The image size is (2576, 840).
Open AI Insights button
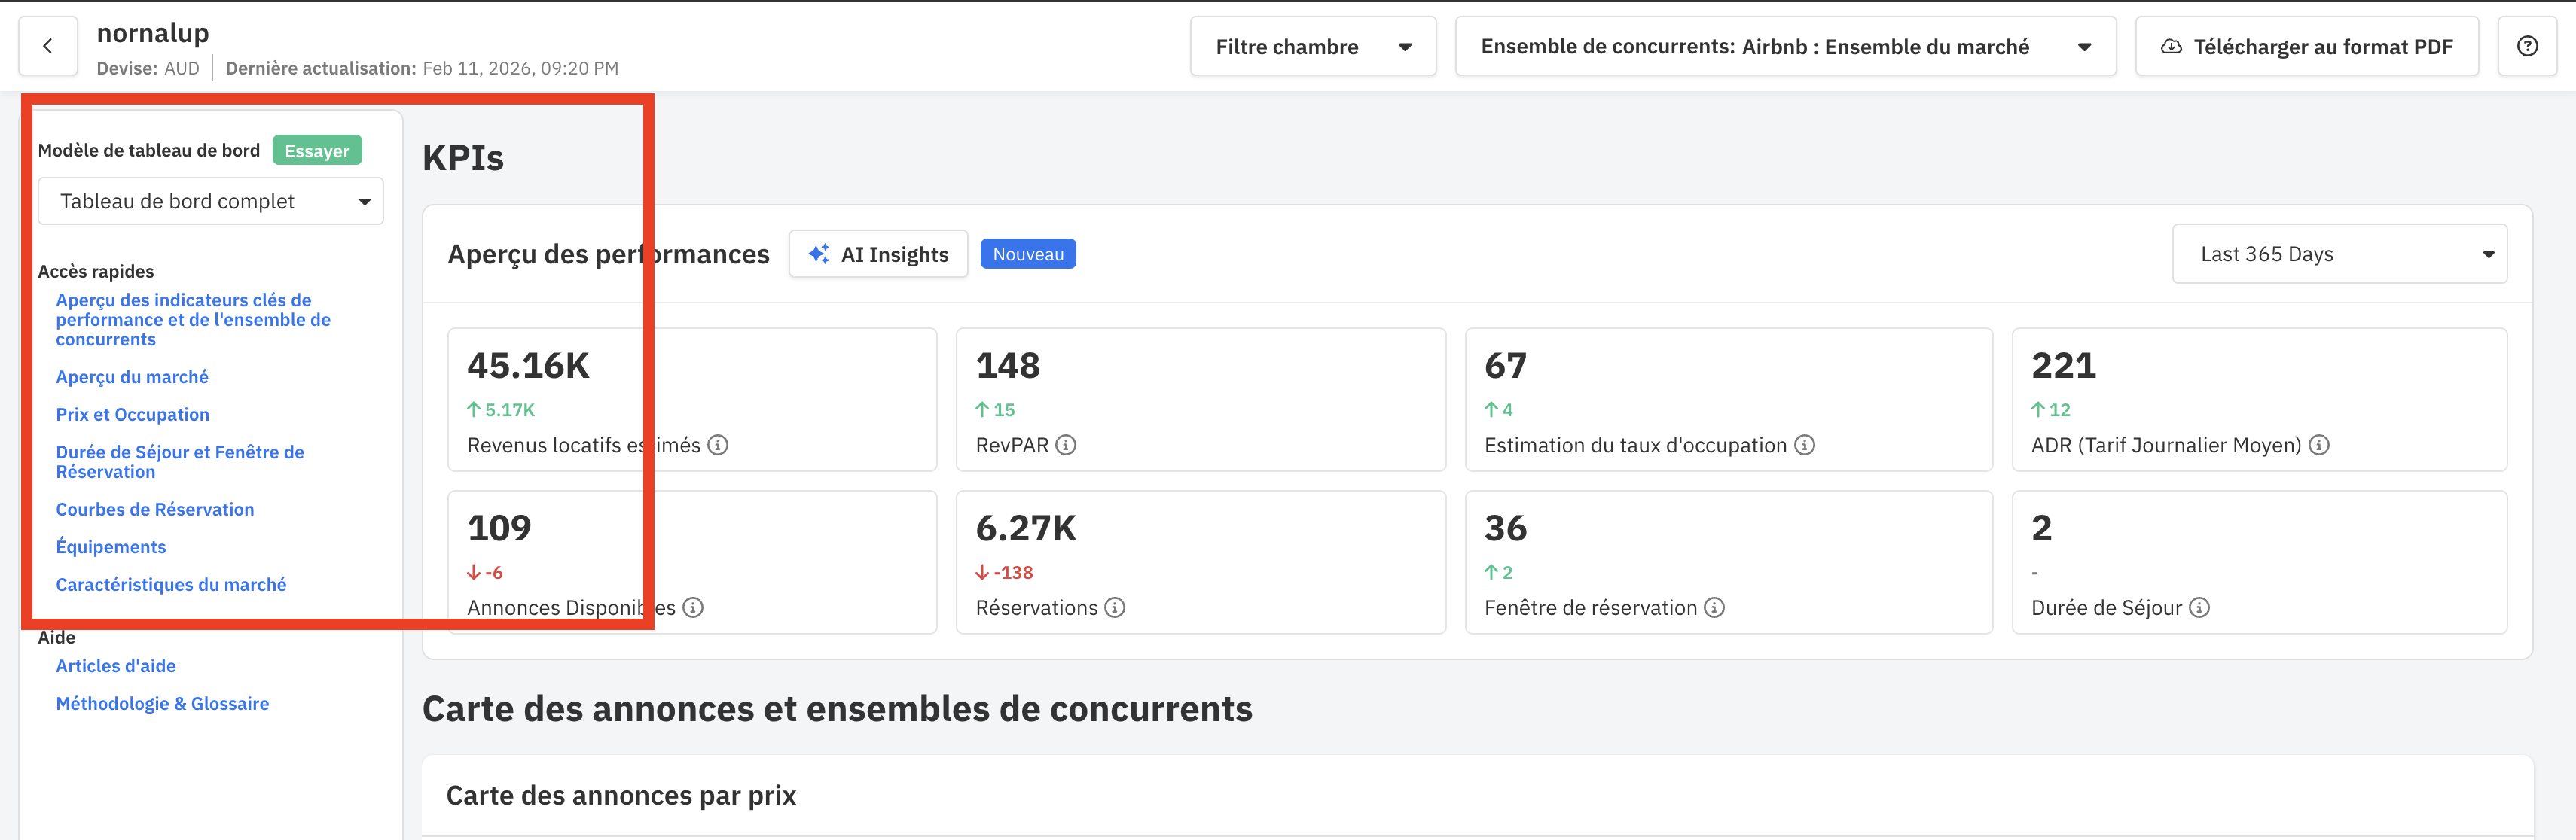878,254
